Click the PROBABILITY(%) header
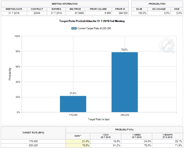Screen dimensions: 184x149 [124, 130]
